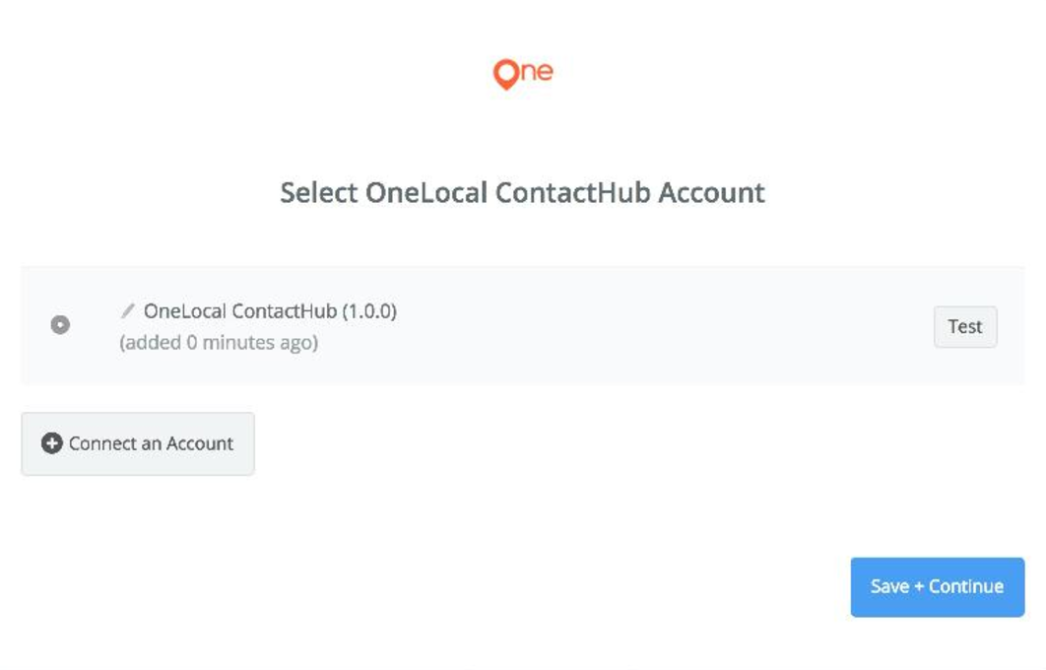Click Connect an Account
1046x670 pixels.
[x=137, y=443]
